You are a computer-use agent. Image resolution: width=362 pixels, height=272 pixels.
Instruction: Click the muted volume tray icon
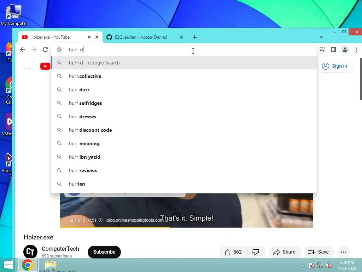(x=329, y=265)
